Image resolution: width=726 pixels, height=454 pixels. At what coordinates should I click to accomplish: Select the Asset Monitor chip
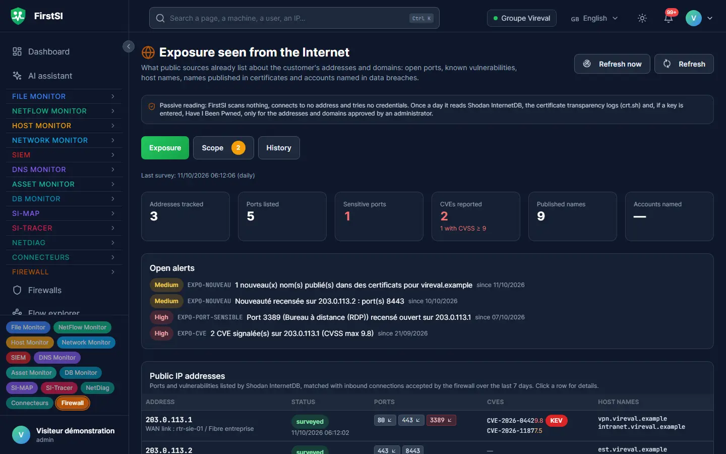(x=31, y=373)
